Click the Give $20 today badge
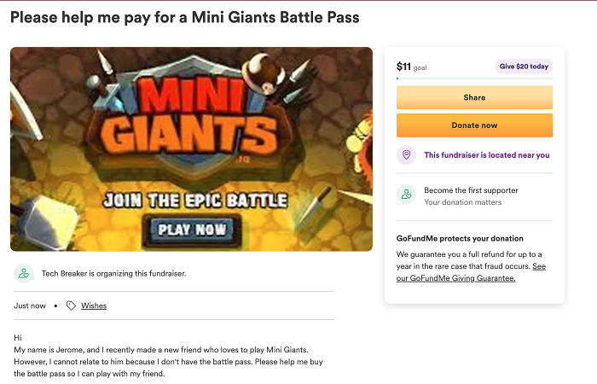 pyautogui.click(x=524, y=67)
